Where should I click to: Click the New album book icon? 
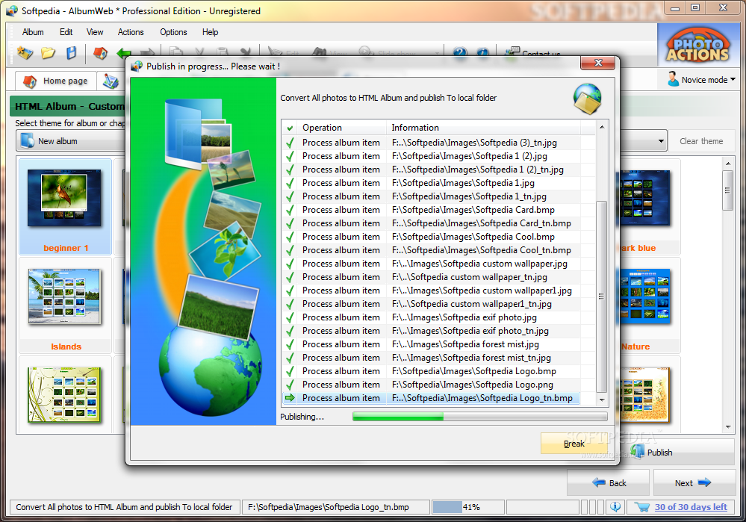tap(28, 141)
